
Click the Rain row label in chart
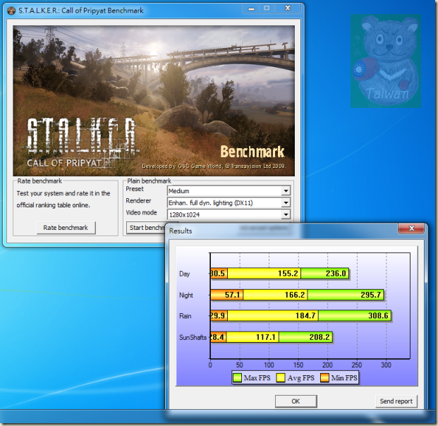(185, 316)
